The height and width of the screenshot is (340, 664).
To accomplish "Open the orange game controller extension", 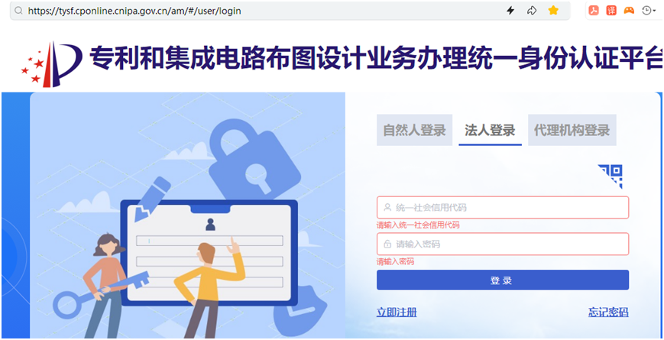I will point(629,11).
